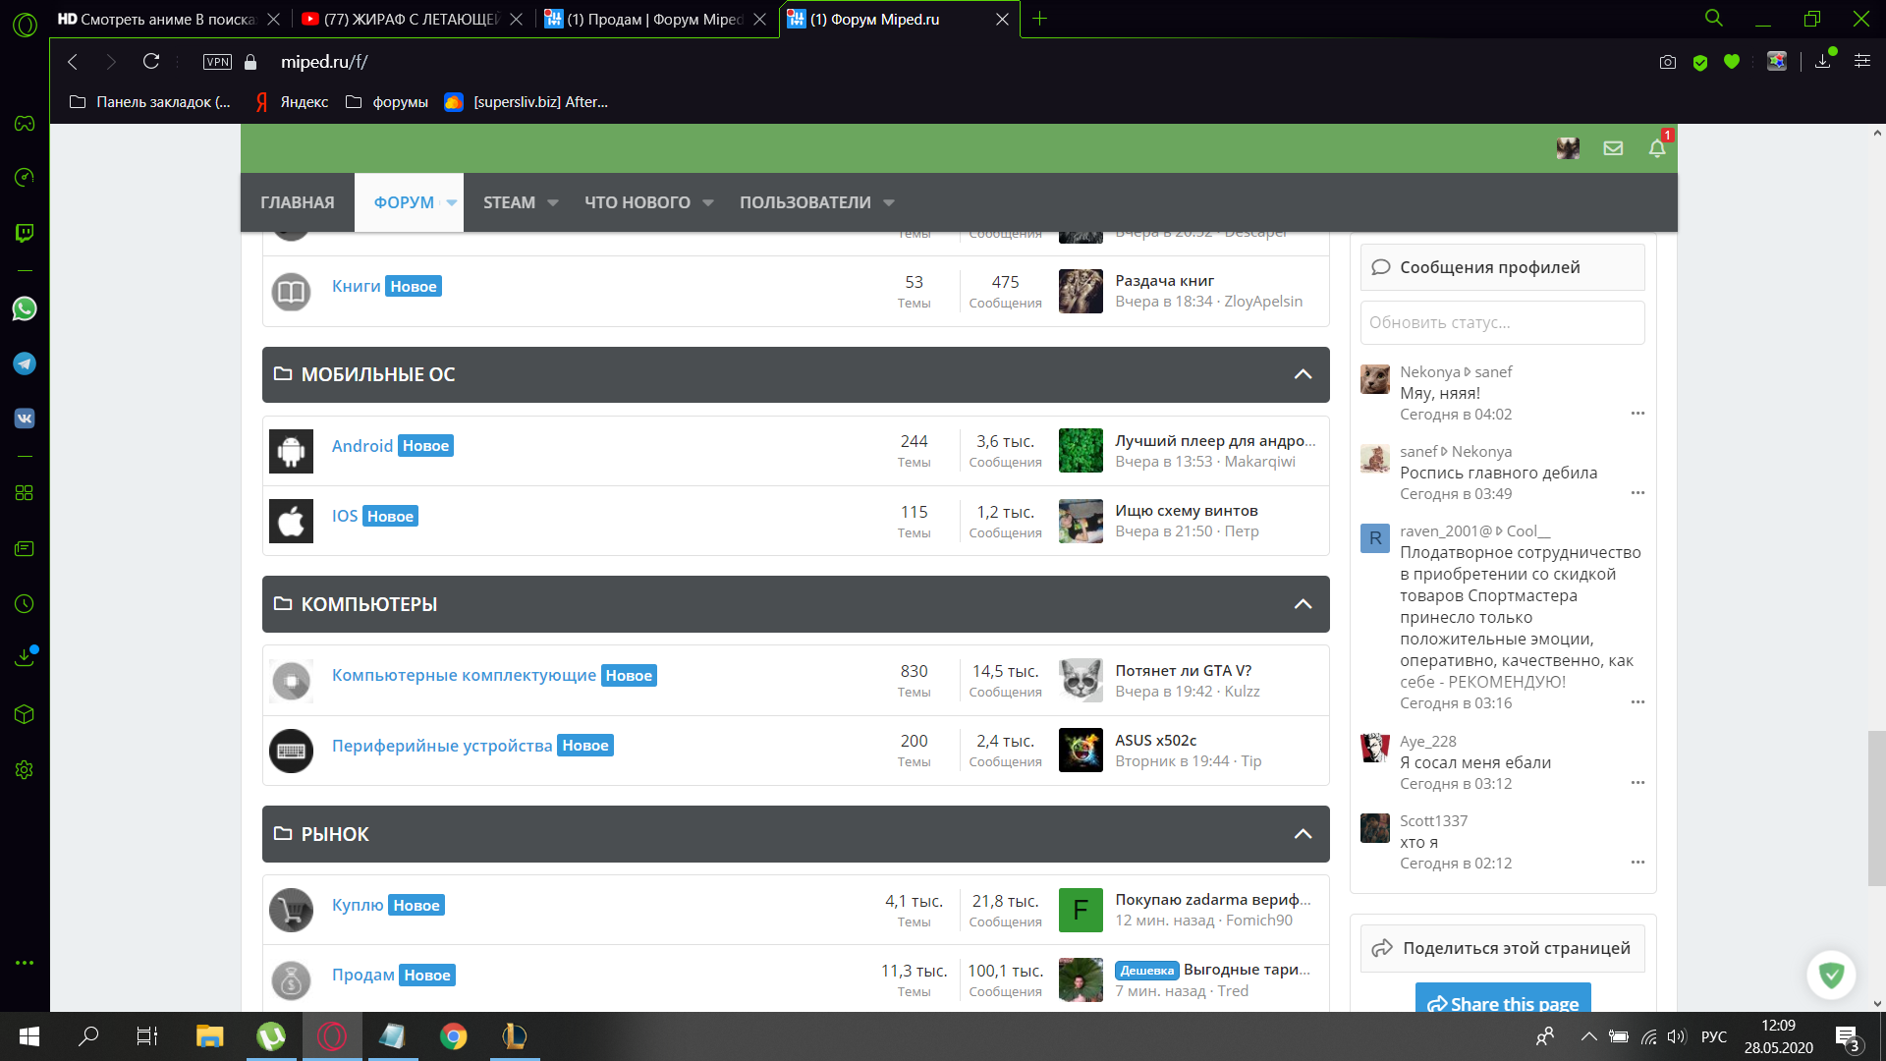1886x1061 pixels.
Task: Go back to previous page
Action: pos(73,62)
